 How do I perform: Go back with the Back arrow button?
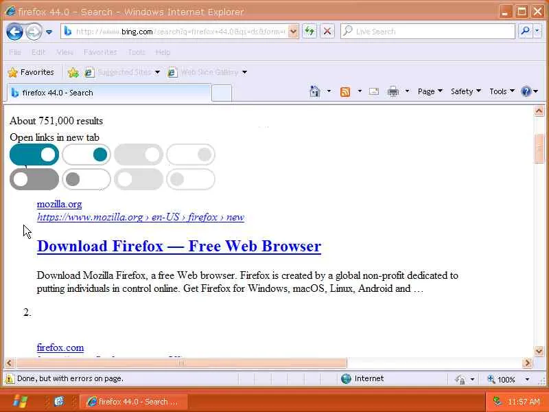pyautogui.click(x=14, y=32)
